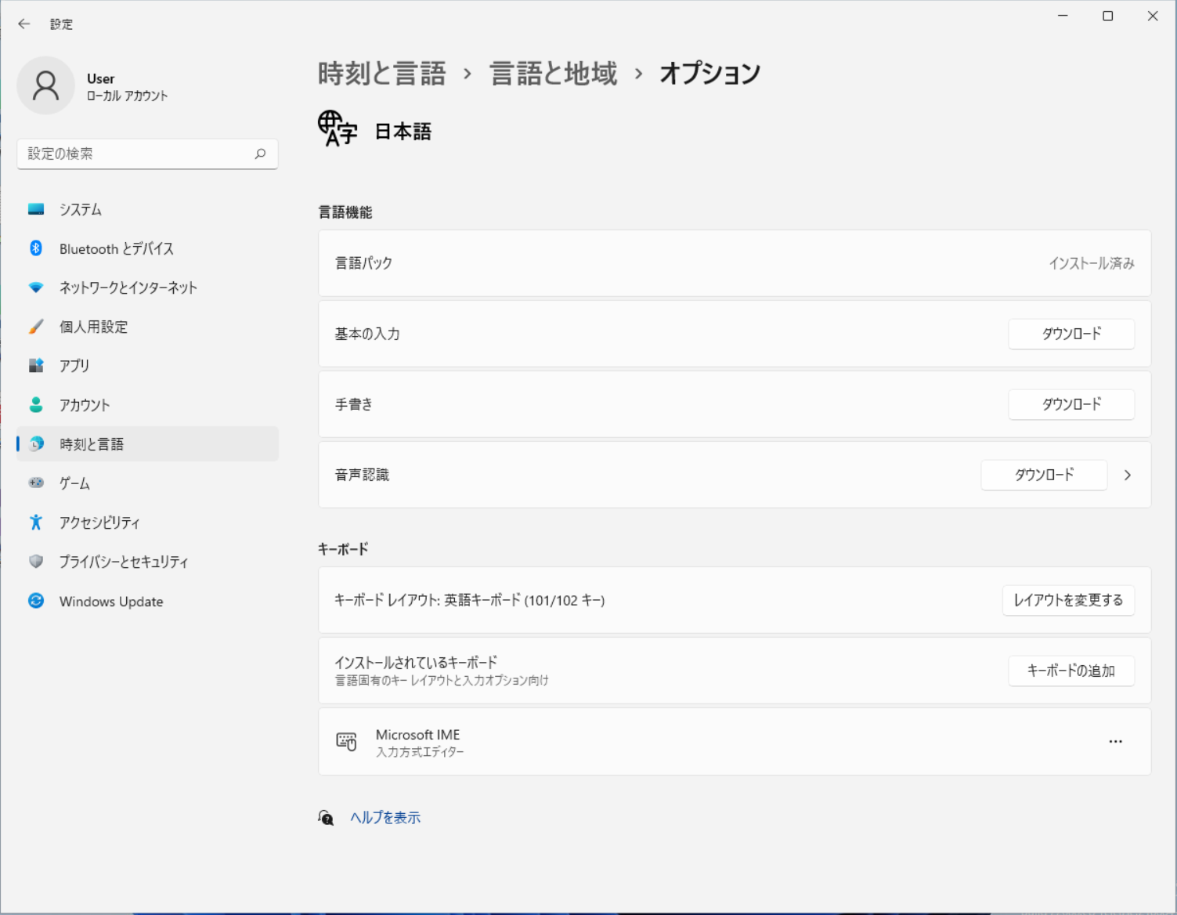
Task: Click キーボードの追加 to add a keyboard
Action: [1070, 671]
